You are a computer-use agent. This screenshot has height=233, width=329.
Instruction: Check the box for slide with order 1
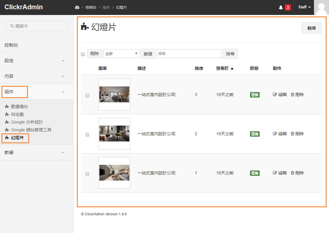point(87,174)
